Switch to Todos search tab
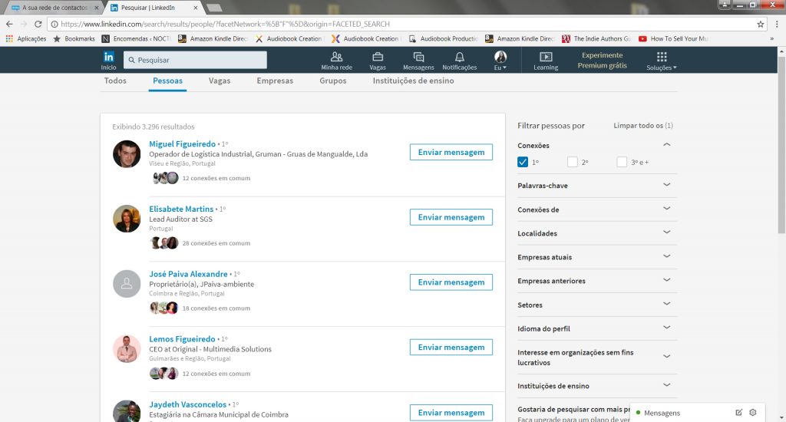 point(115,81)
